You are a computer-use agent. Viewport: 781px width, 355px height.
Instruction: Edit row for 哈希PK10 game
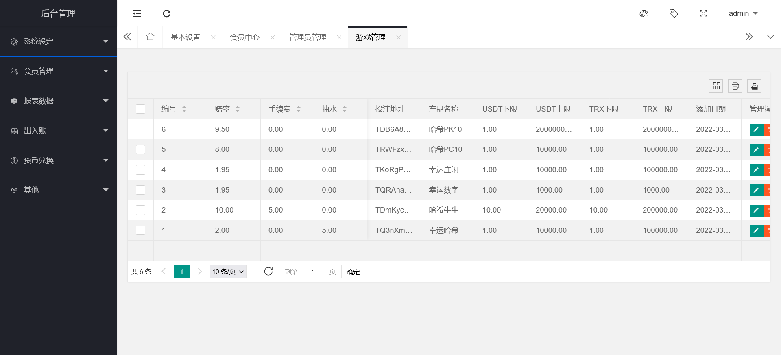[756, 129]
